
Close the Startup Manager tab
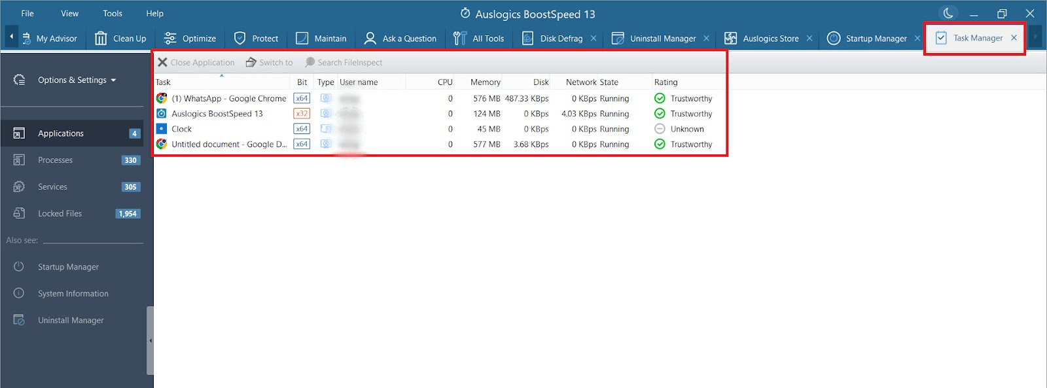(917, 39)
